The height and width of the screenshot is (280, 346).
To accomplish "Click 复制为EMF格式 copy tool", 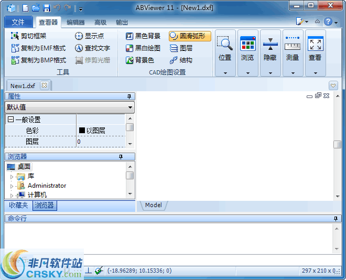I will (x=38, y=48).
